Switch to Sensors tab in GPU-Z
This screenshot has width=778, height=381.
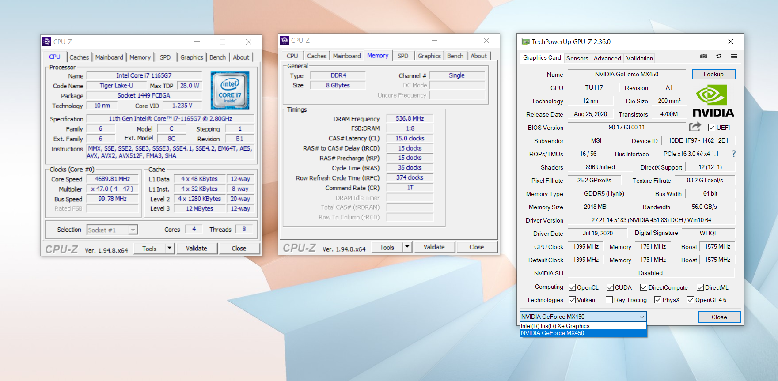click(577, 58)
